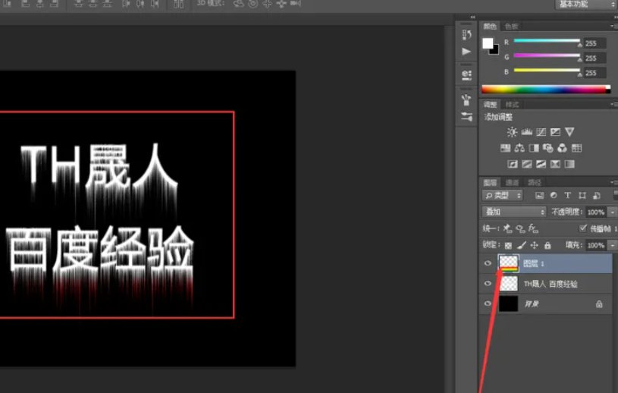The image size is (618, 393).
Task: Switch to the 样式 styles tab
Action: (512, 105)
